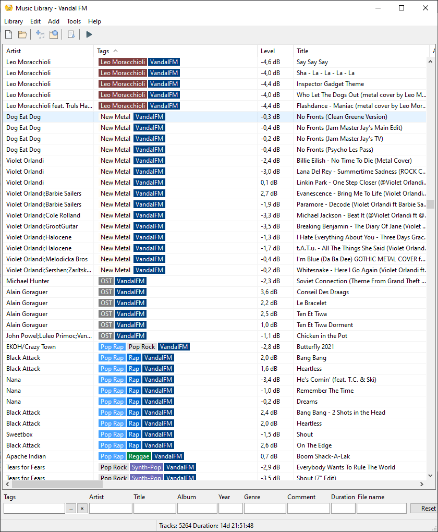Click artist 'Michael Hunter'
438x532 pixels.
pos(28,281)
